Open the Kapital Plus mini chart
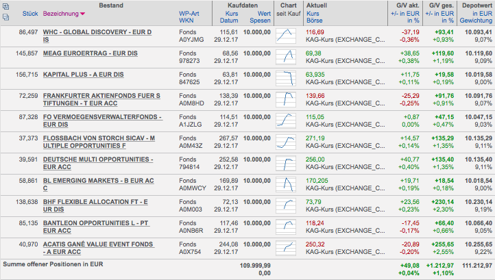495x280 pixels. [x=286, y=78]
